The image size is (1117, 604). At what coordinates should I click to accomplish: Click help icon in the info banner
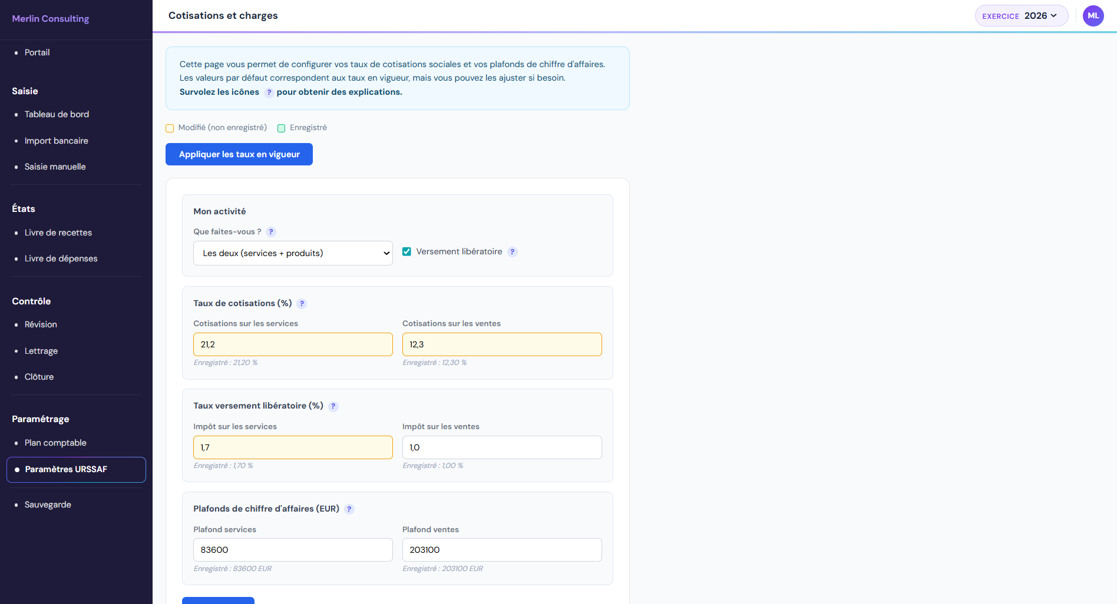coord(269,92)
